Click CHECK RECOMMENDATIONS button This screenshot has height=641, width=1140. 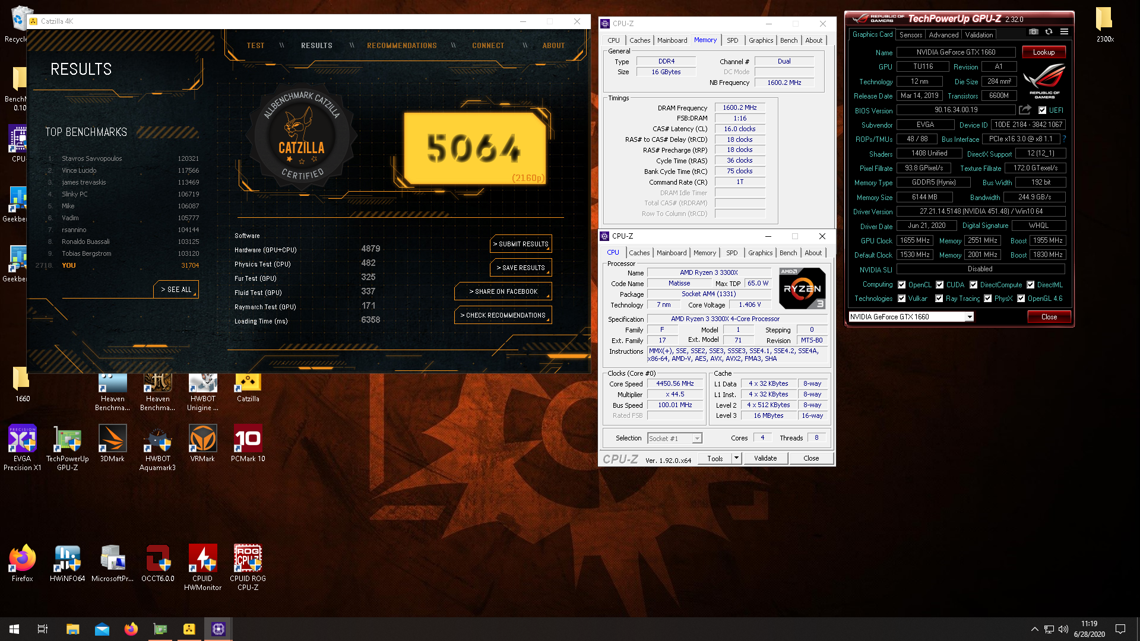click(x=503, y=315)
